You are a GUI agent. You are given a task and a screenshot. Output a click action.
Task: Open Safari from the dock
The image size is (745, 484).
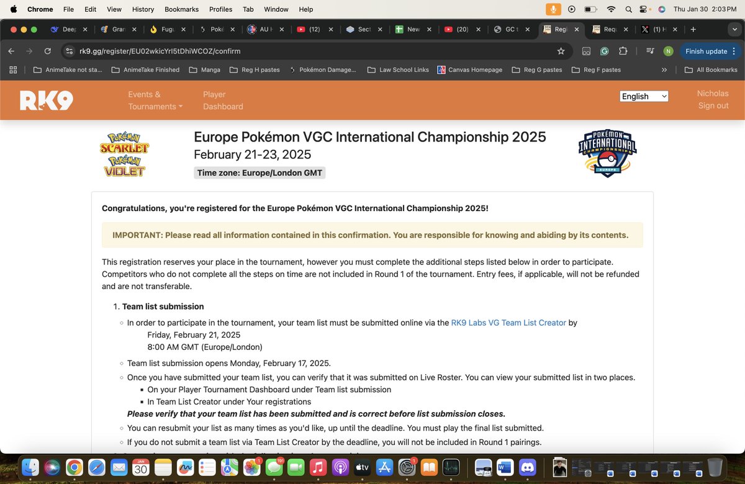97,467
